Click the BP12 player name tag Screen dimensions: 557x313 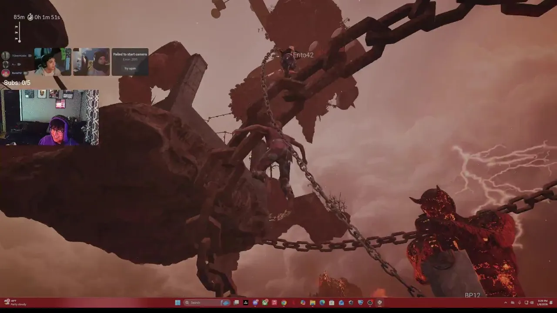coord(473,295)
